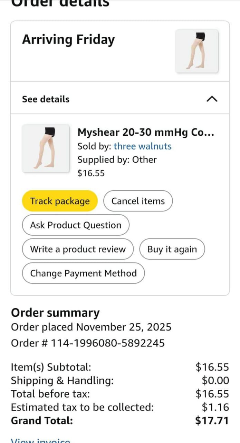Tap the Buy it again button
Image resolution: width=240 pixels, height=443 pixels.
point(172,249)
